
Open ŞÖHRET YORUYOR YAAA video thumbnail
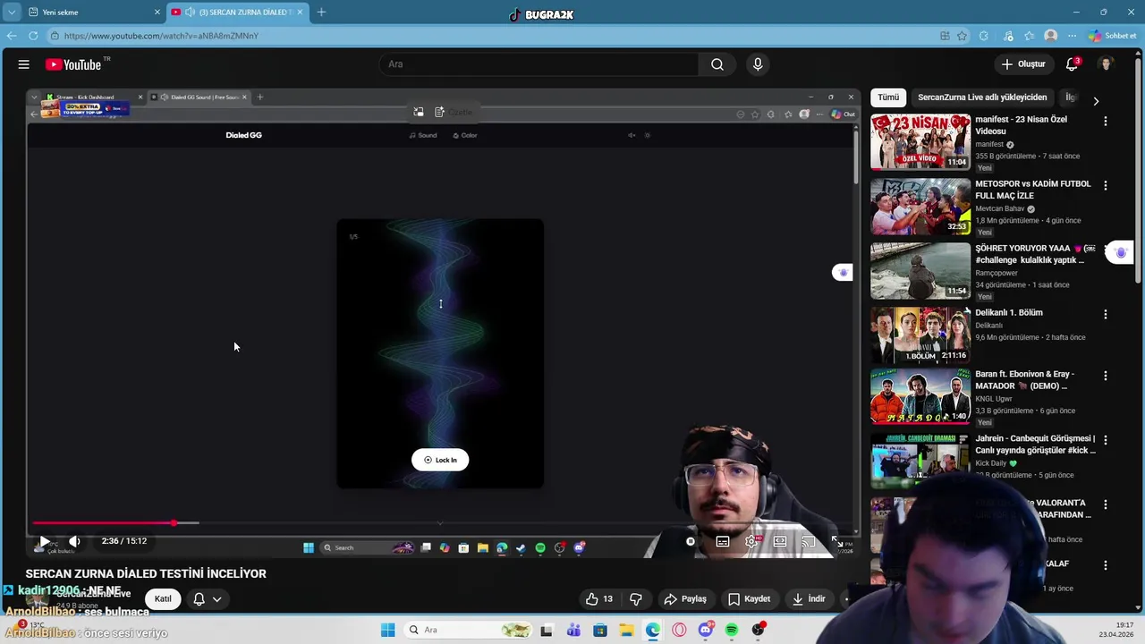pos(920,270)
